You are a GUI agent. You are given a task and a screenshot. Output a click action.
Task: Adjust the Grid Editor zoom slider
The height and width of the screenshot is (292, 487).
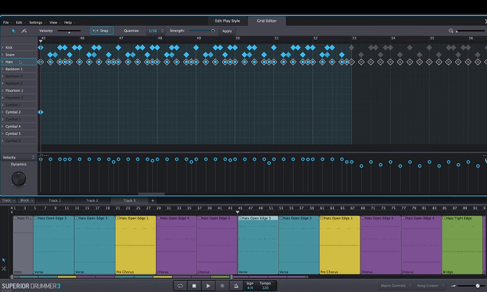470,31
